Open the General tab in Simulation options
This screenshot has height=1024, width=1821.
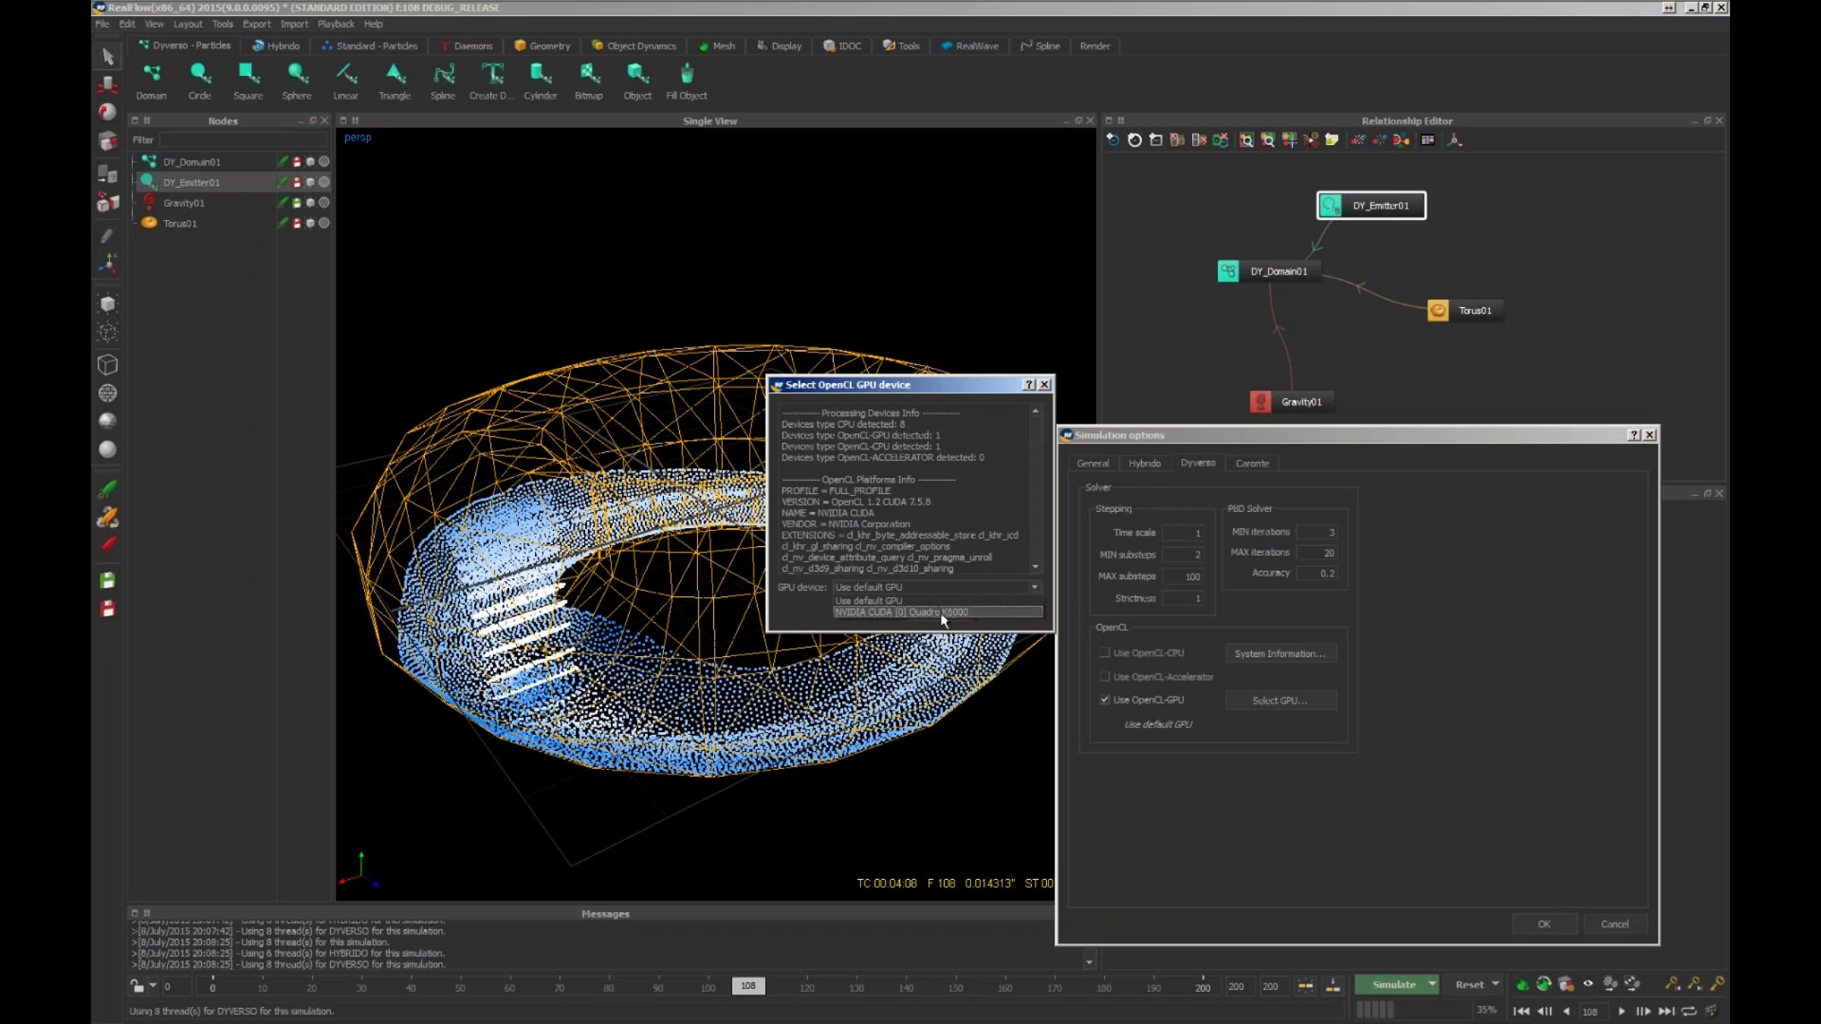pyautogui.click(x=1093, y=463)
